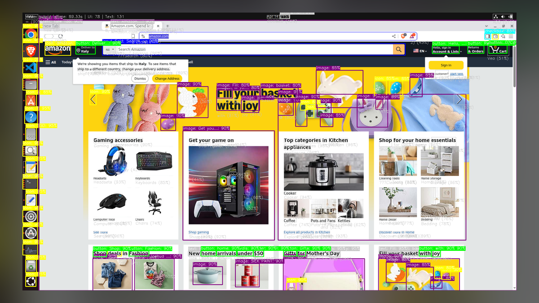Follow the See more link under Gaming accessories

click(x=101, y=233)
